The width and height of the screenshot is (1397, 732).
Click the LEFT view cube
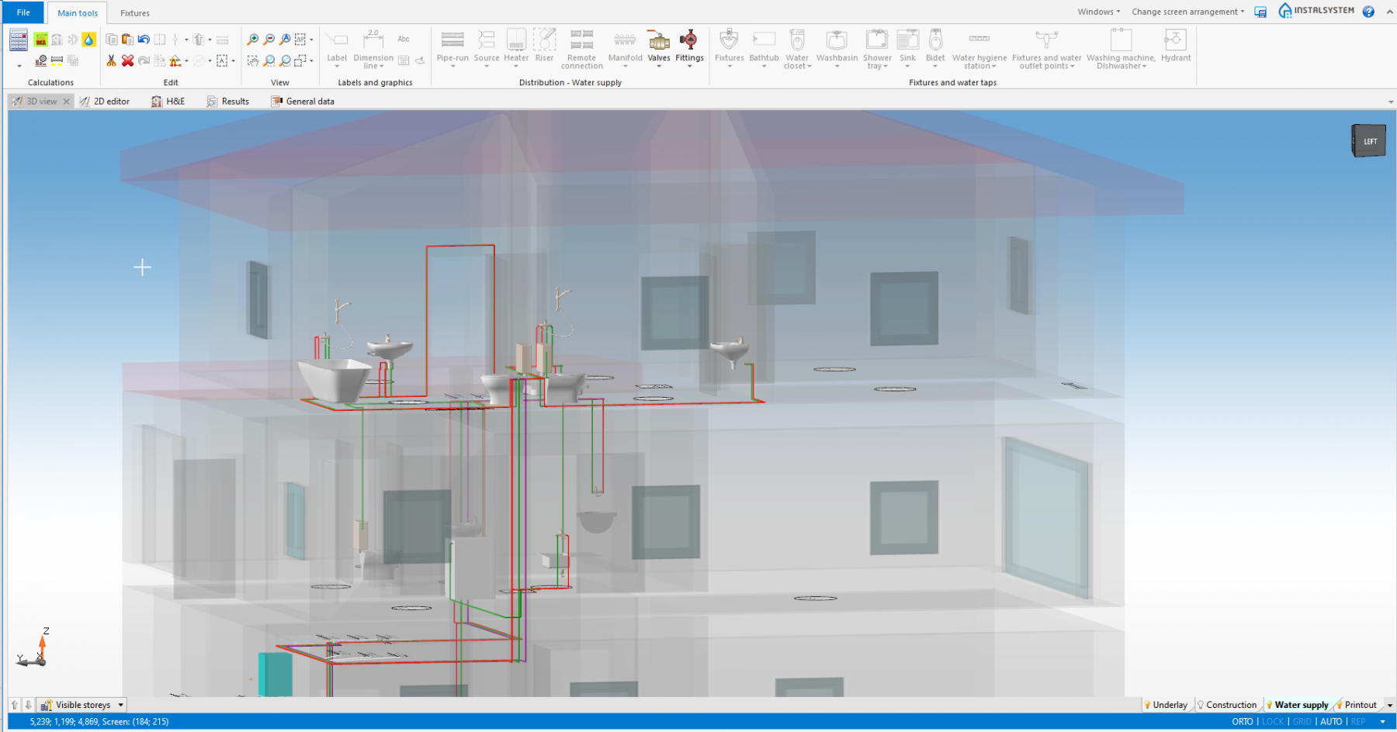point(1368,140)
